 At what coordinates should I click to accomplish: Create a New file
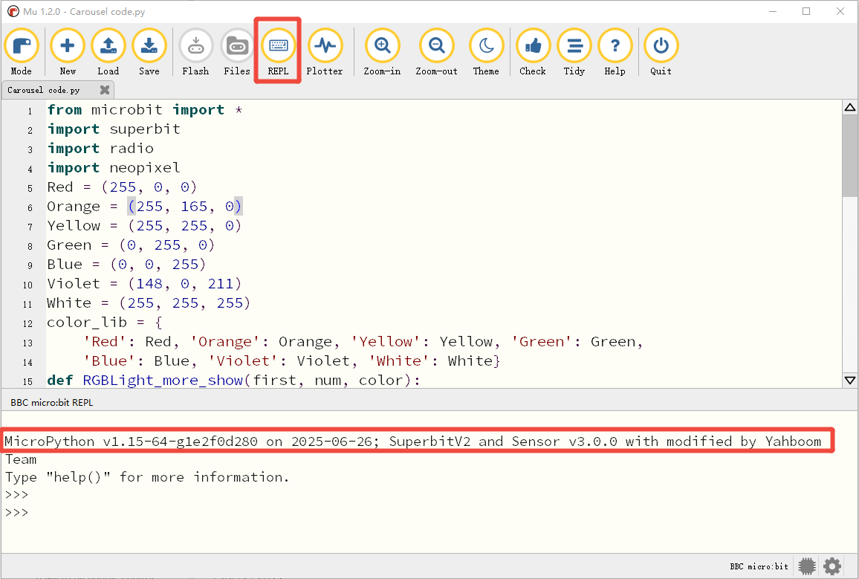68,53
